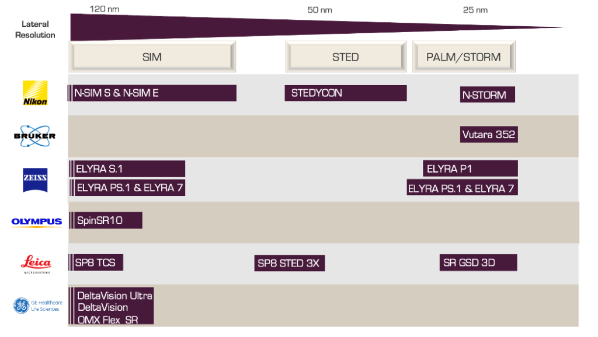598x337 pixels.
Task: Select the STED technique header
Action: 346,57
